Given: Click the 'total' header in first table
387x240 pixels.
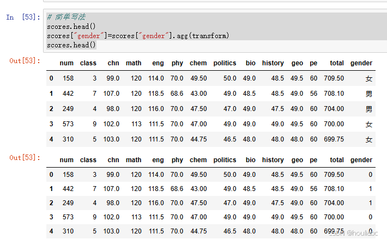Looking at the screenshot, I should tap(337, 63).
